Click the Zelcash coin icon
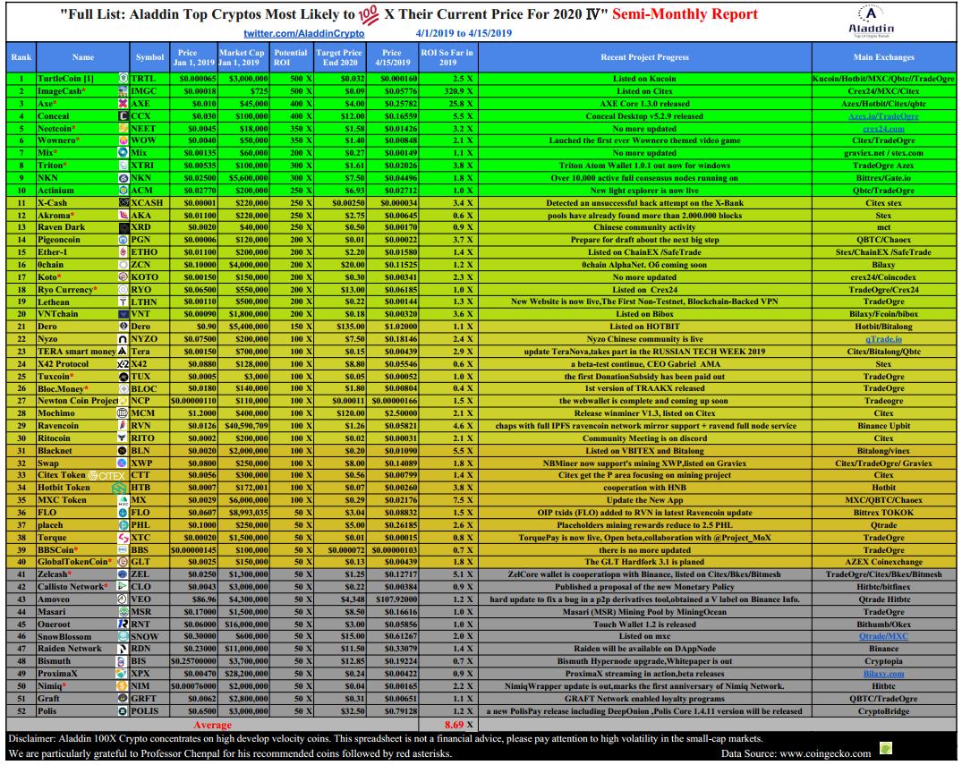962x765 pixels. tap(123, 574)
